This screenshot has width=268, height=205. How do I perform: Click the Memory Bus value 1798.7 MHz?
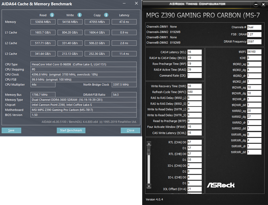tap(43, 95)
